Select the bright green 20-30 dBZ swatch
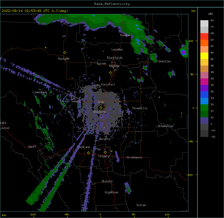 pyautogui.click(x=204, y=108)
